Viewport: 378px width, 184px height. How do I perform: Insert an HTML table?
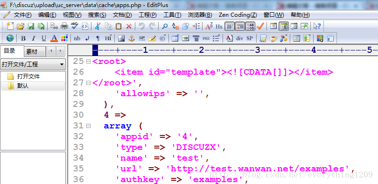pos(175,38)
